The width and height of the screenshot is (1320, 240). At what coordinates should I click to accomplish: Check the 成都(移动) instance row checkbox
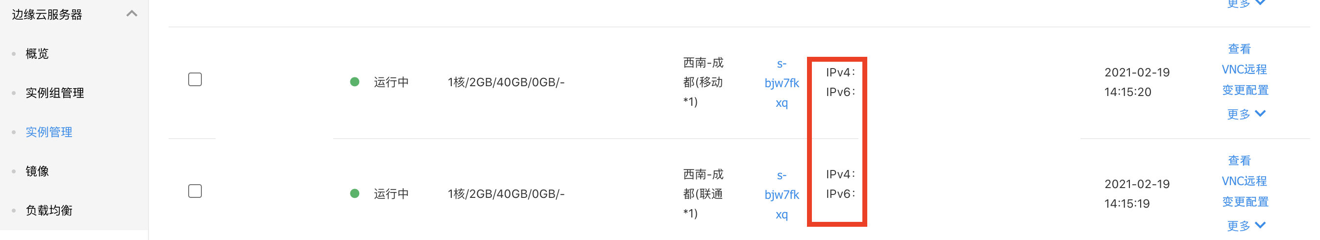pyautogui.click(x=195, y=79)
